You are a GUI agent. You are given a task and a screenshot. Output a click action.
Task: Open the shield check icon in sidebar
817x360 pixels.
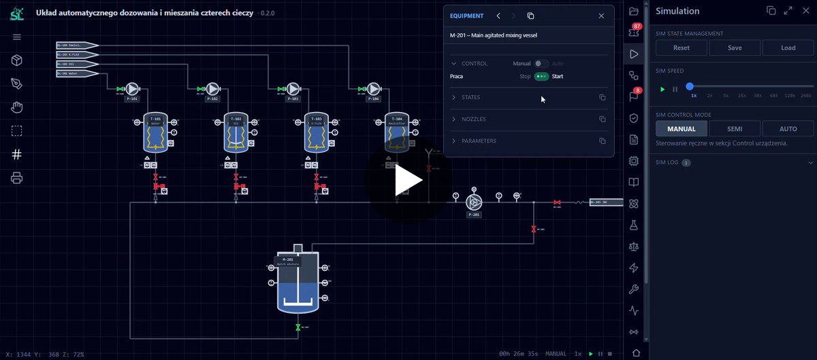(634, 118)
